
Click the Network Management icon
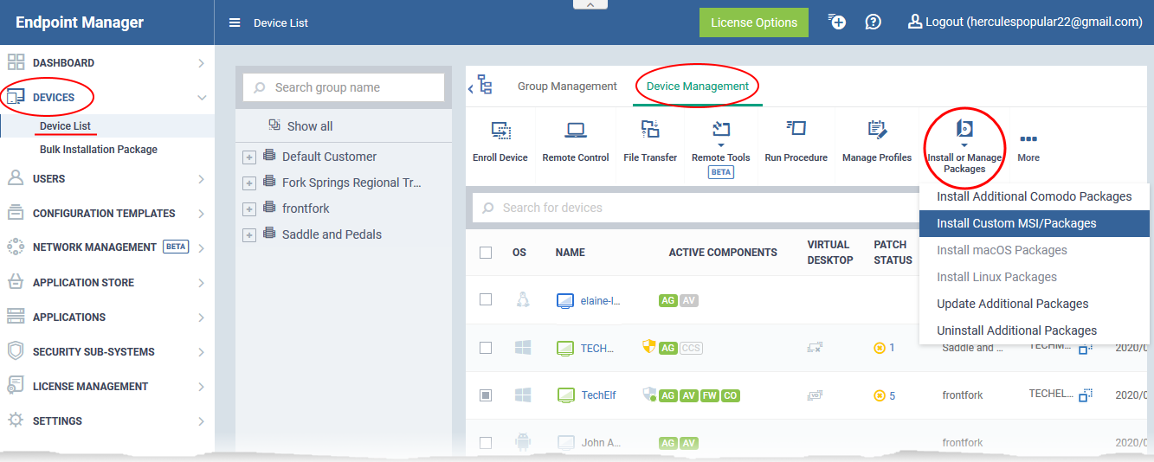click(x=16, y=247)
